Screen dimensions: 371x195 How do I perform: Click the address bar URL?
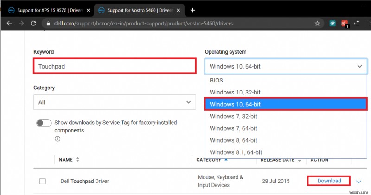click(143, 24)
